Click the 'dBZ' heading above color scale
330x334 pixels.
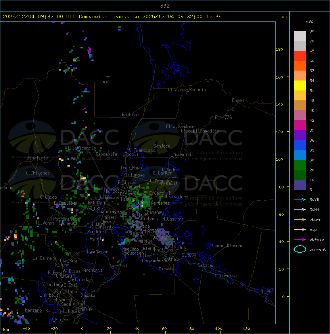[309, 21]
